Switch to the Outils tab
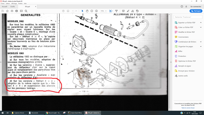Image resolution: width=204 pixels, height=115 pixels. [12, 7]
